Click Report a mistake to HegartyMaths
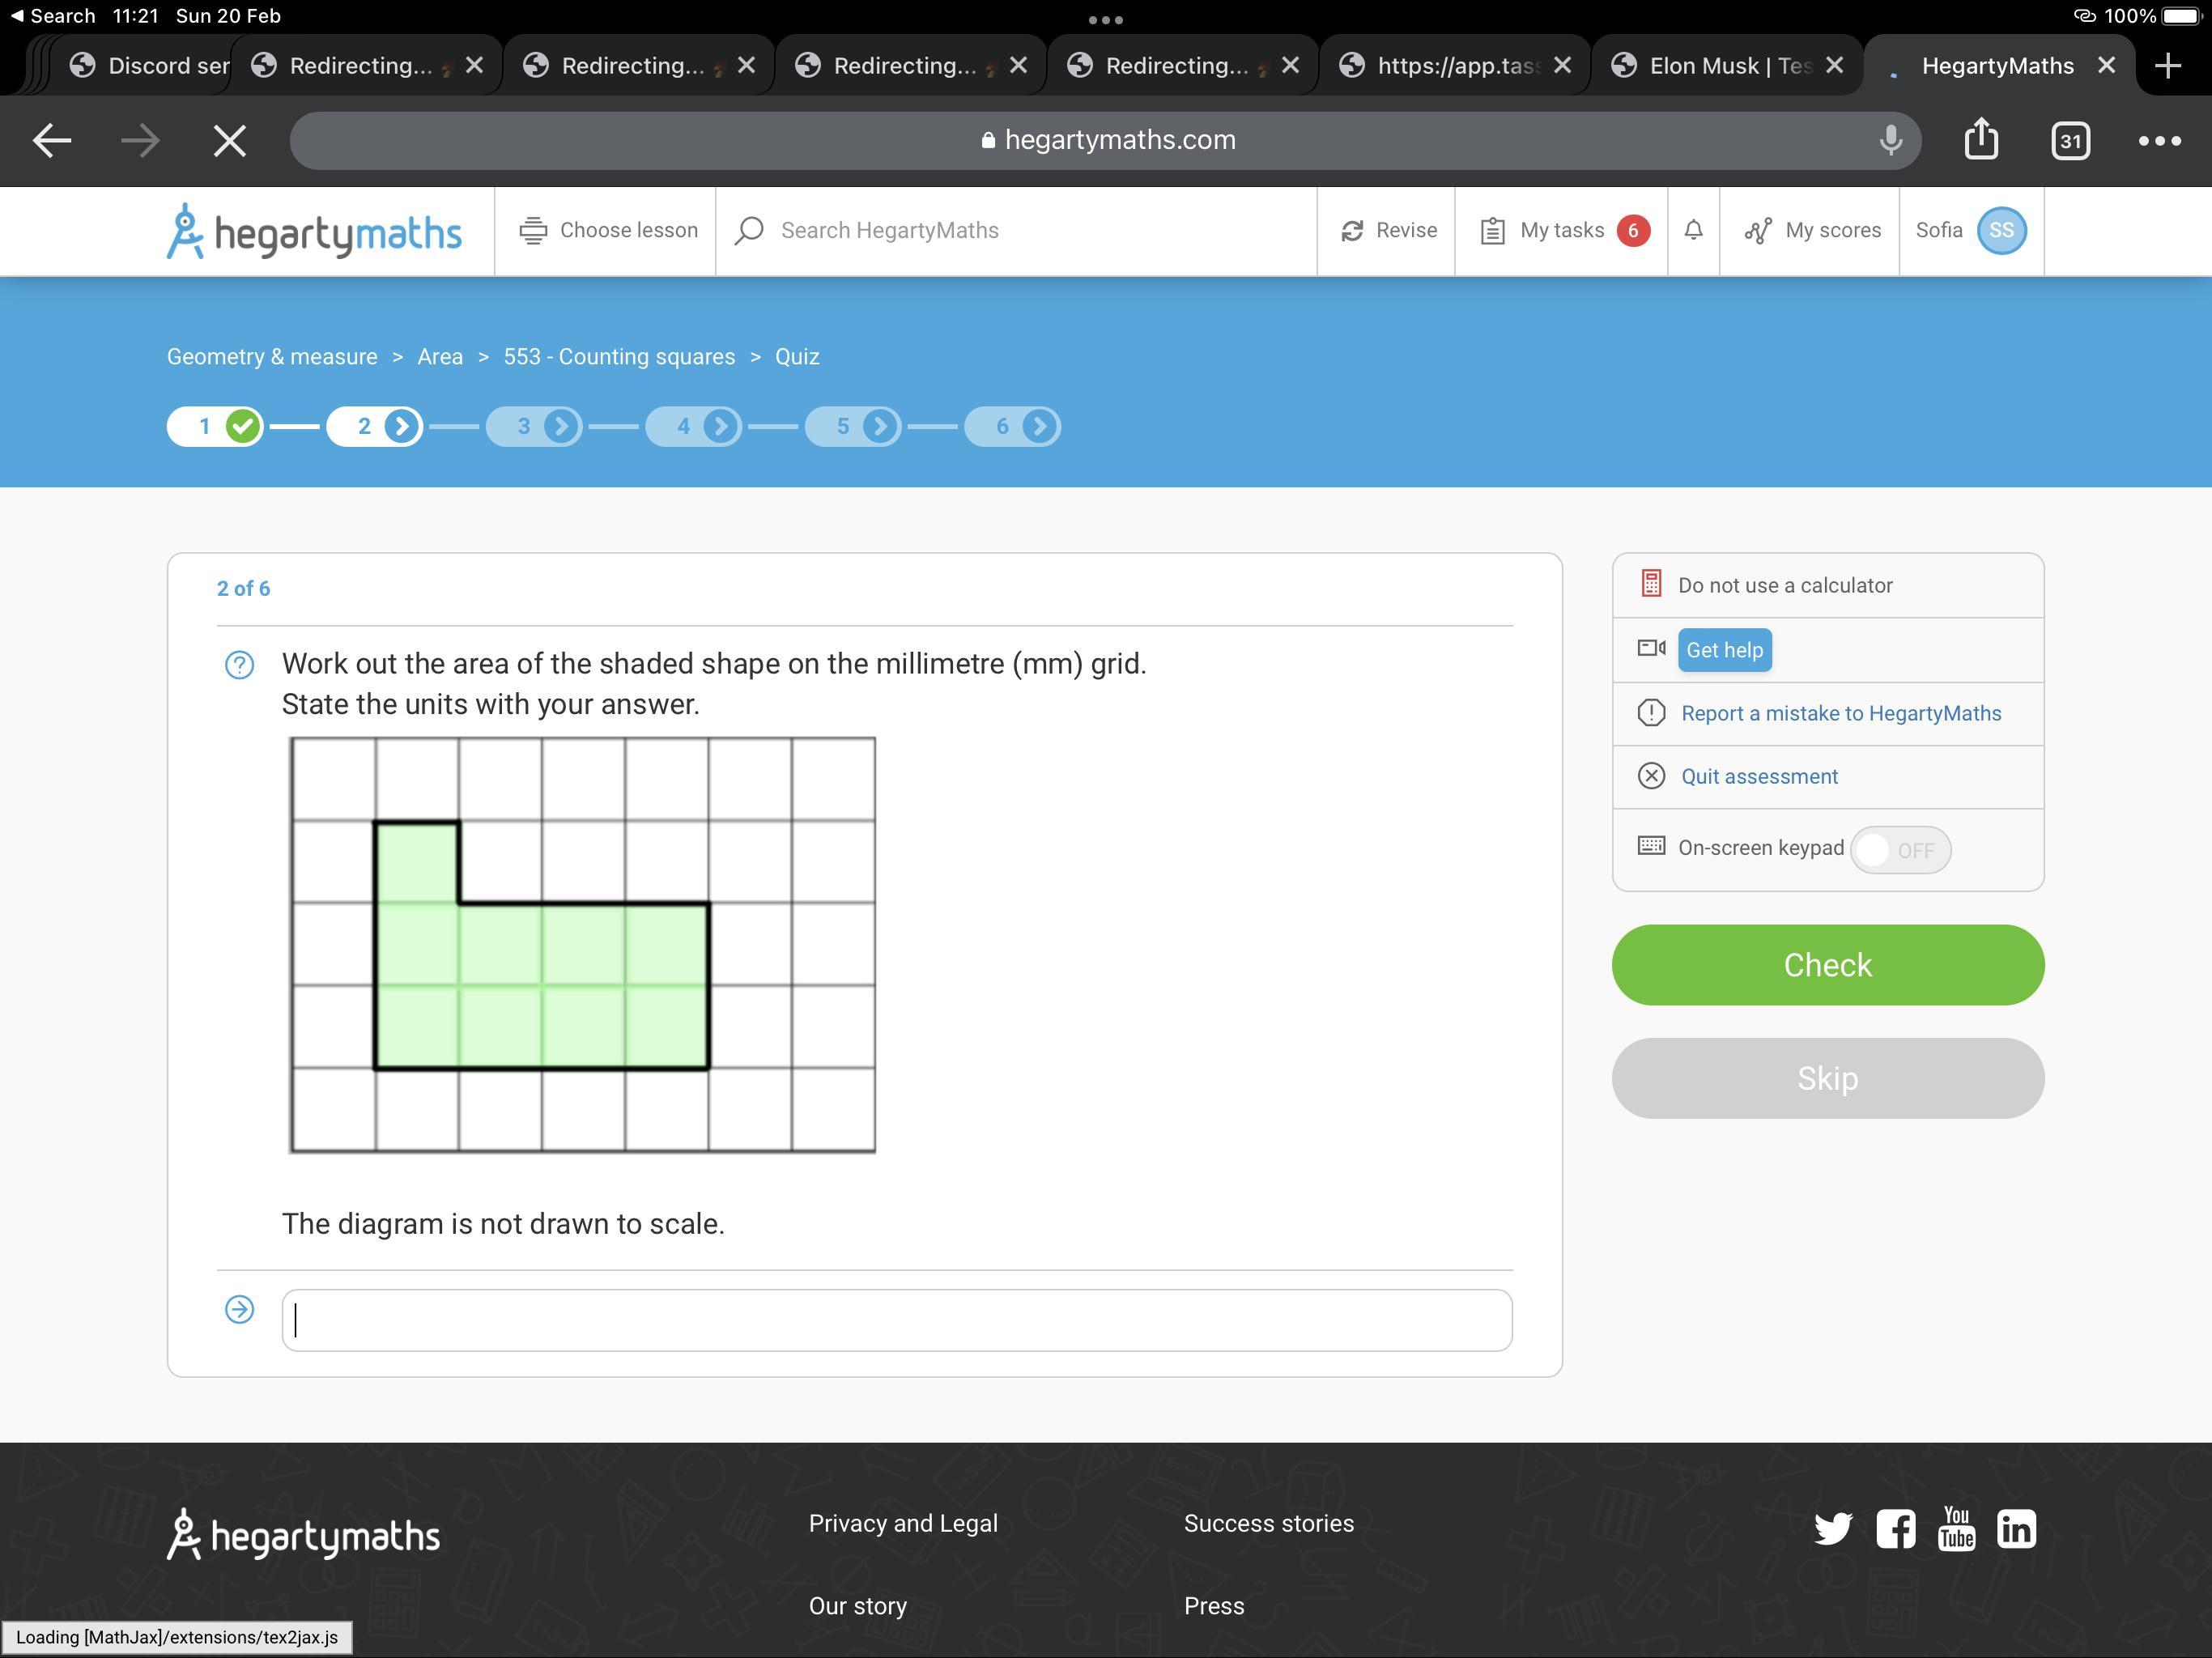 pos(1840,713)
